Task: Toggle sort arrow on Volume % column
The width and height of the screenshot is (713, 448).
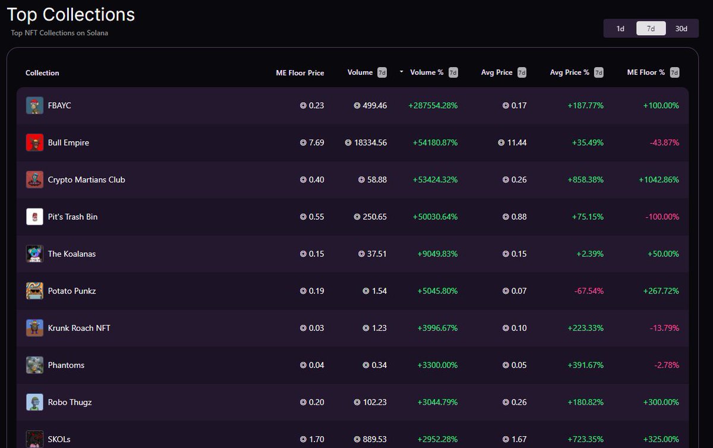Action: [x=402, y=72]
